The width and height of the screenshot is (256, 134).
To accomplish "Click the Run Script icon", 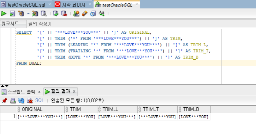I will (12, 14).
